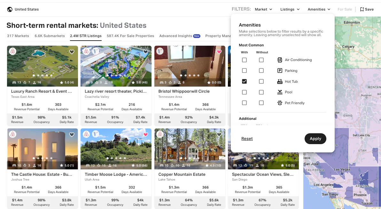Image resolution: width=381 pixels, height=209 pixels.
Task: Open the Advanced Insights tab
Action: (180, 36)
